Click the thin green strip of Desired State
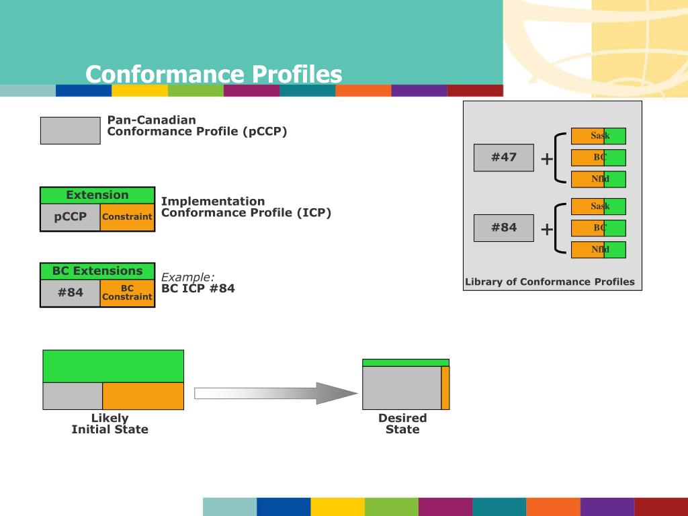 (x=406, y=363)
